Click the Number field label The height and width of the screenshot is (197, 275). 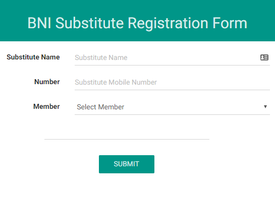[47, 82]
